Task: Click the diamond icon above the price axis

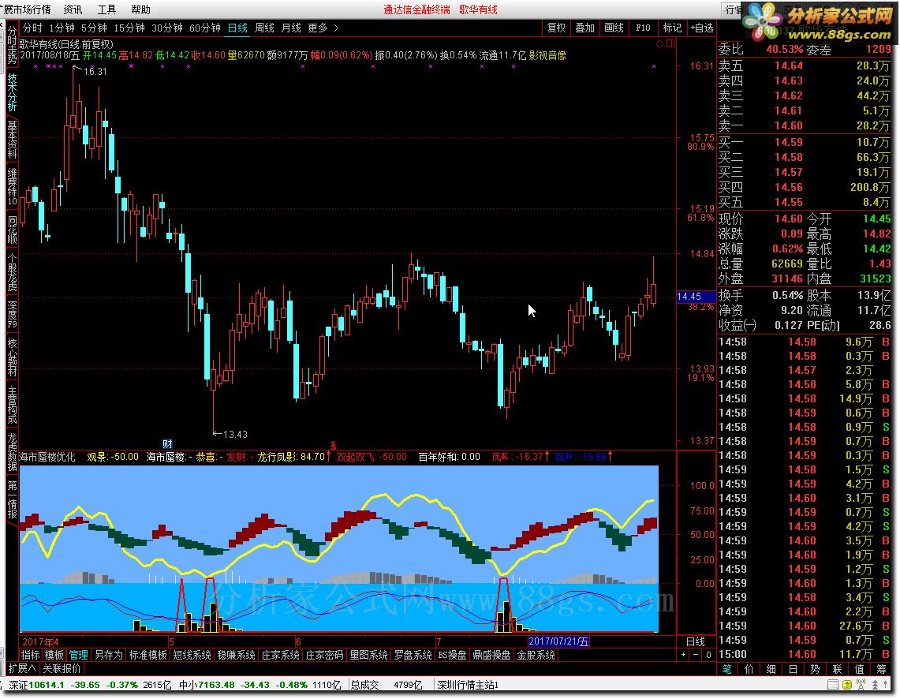Action: (x=659, y=43)
